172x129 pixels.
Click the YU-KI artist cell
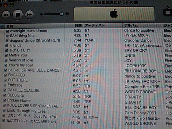(x=89, y=40)
